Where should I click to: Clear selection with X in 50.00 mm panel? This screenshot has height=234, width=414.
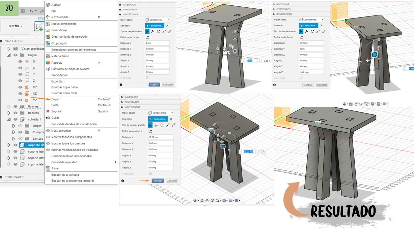[x=171, y=119]
